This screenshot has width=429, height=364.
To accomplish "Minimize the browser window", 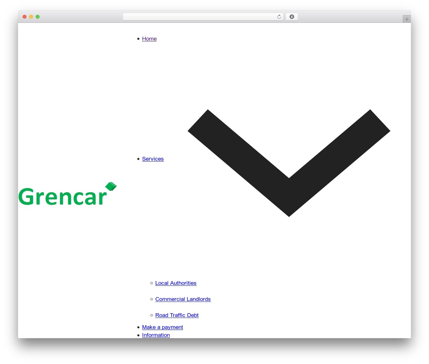I will pyautogui.click(x=31, y=17).
